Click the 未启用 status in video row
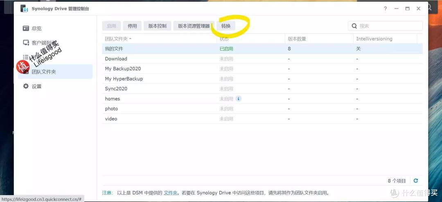Screen dimensions: 442x202 click(226, 119)
